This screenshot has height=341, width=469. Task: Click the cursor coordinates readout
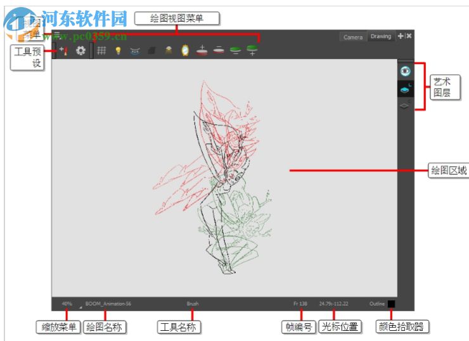tap(333, 304)
